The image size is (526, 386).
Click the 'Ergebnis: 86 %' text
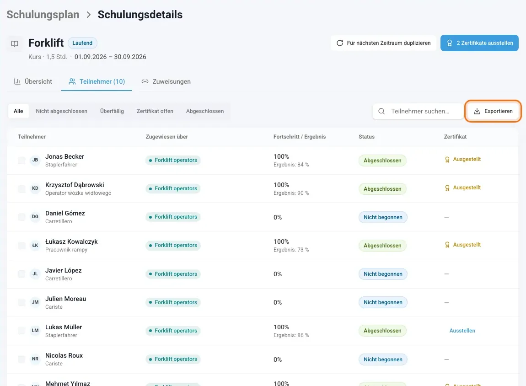click(291, 335)
